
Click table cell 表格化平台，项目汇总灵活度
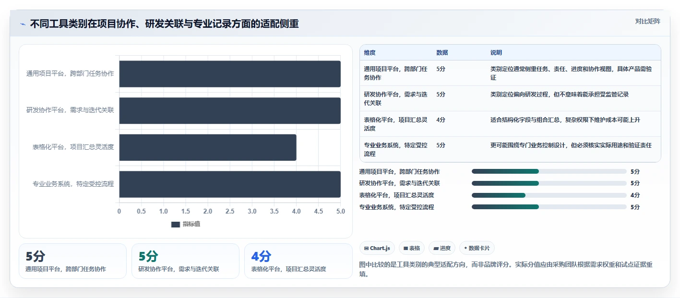(395, 124)
